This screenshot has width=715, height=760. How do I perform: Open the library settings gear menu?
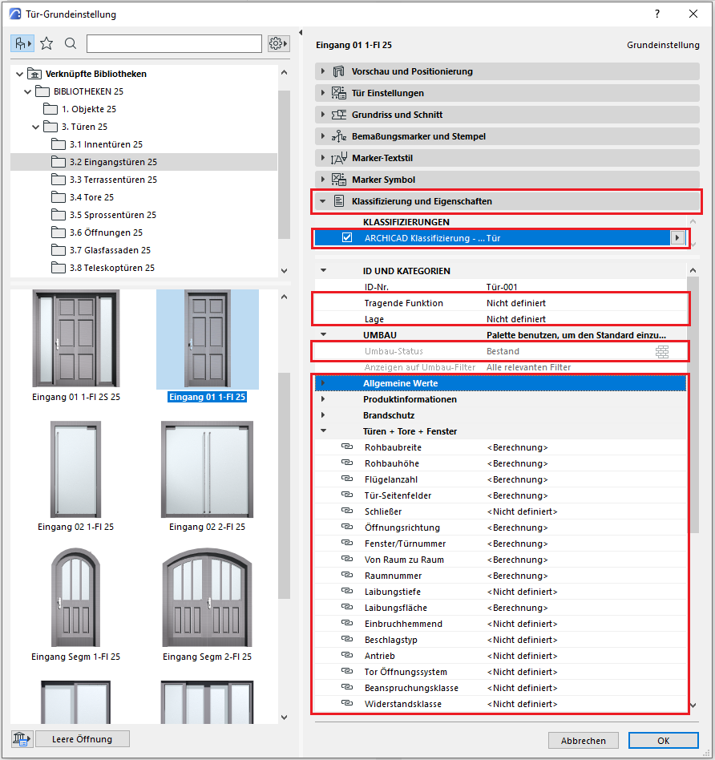277,43
